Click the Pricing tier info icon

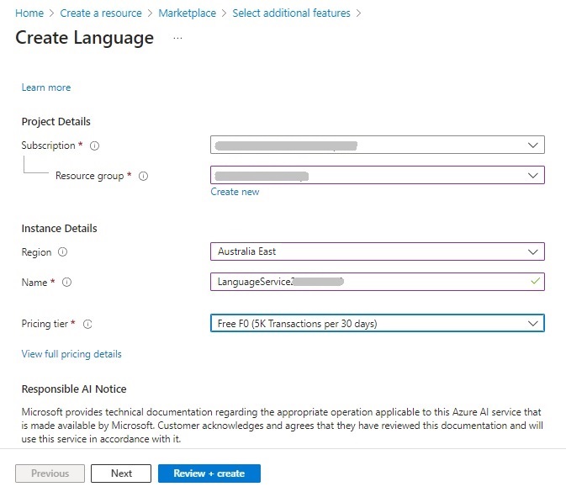coord(87,324)
